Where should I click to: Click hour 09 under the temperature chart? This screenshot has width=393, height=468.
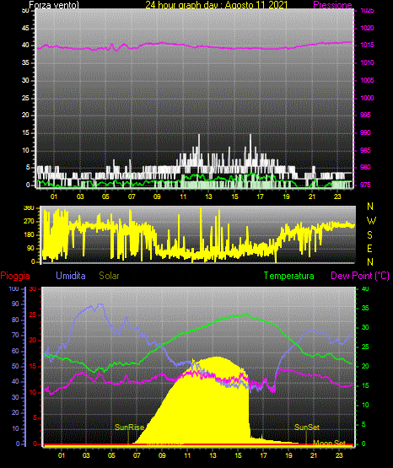162,455
